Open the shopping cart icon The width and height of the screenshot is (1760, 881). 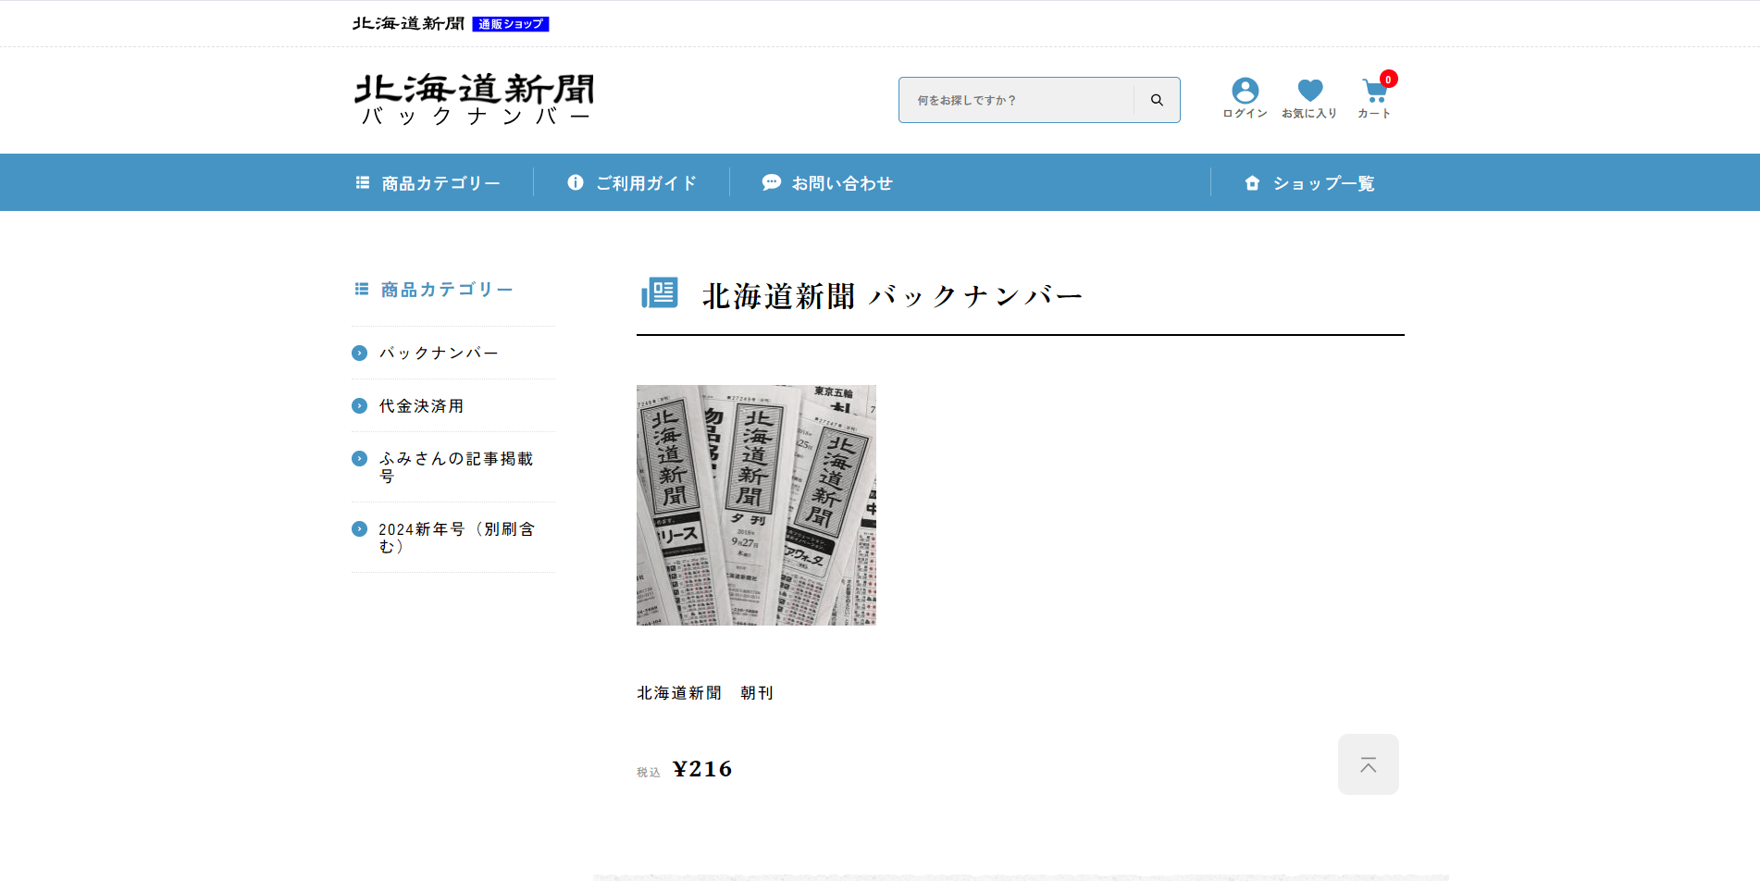[x=1374, y=91]
